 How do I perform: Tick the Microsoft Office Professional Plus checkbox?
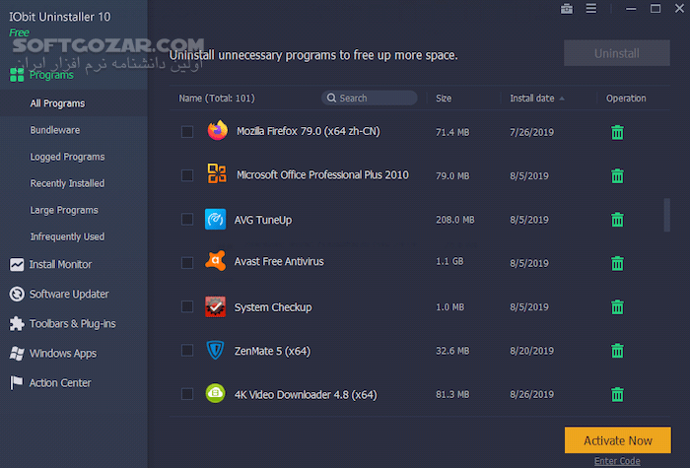187,175
